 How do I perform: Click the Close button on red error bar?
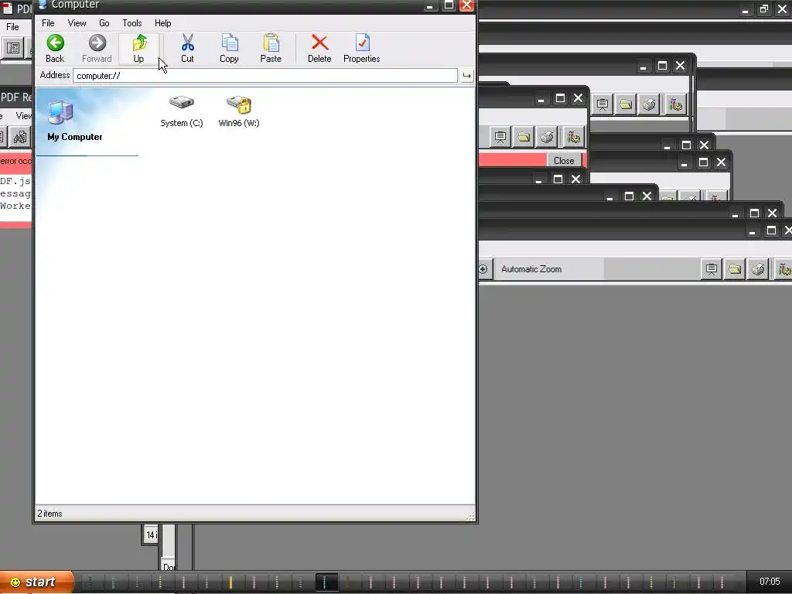point(564,161)
